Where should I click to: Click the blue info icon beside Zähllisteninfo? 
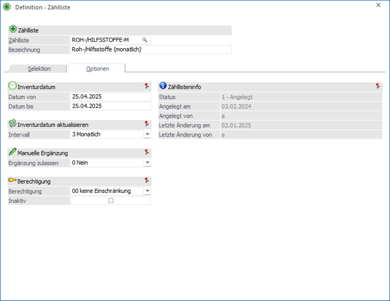click(x=163, y=87)
